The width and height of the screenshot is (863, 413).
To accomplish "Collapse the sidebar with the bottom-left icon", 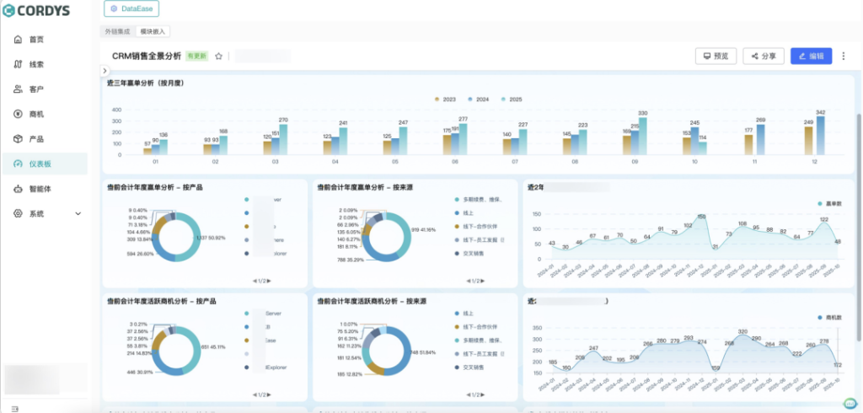I will (15, 408).
